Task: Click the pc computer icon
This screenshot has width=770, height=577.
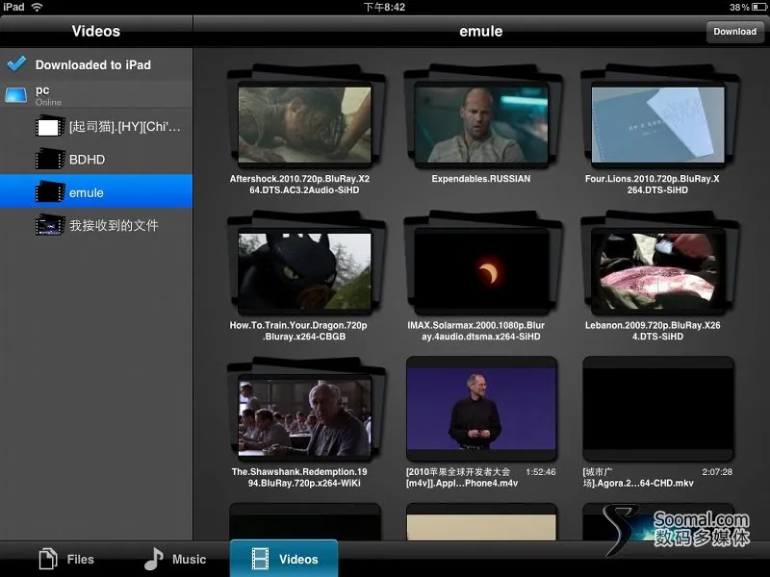Action: 15,94
